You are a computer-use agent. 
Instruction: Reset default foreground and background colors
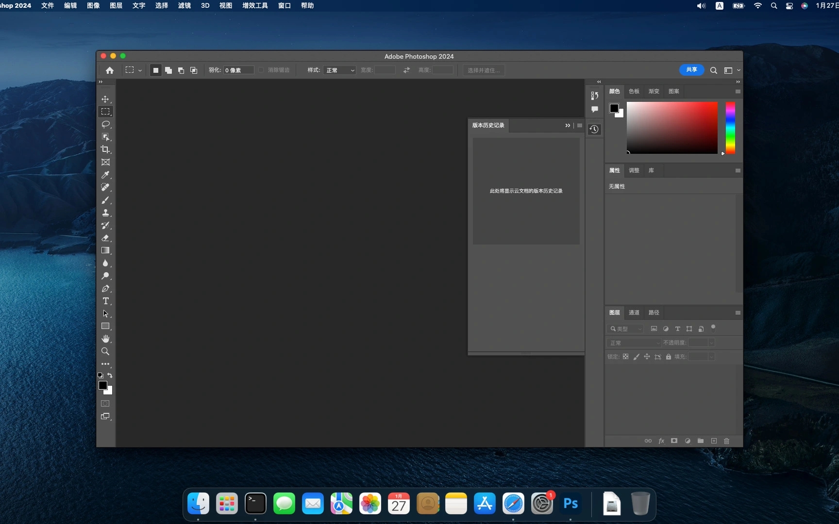(x=101, y=376)
